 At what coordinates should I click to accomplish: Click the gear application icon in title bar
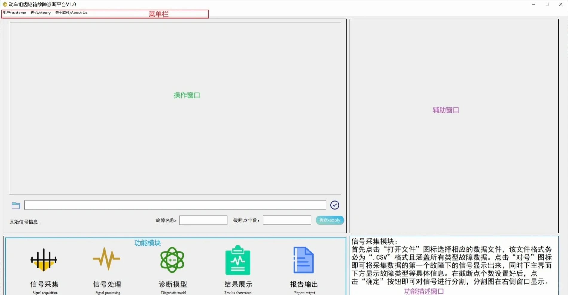coord(4,4)
